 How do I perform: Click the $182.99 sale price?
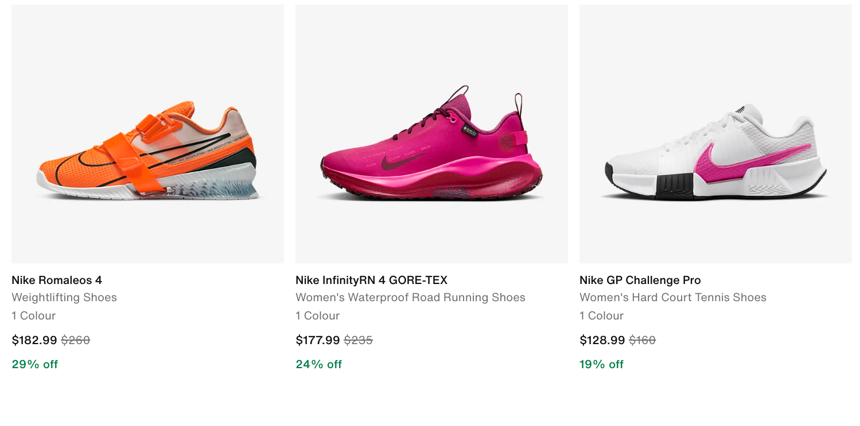click(34, 340)
